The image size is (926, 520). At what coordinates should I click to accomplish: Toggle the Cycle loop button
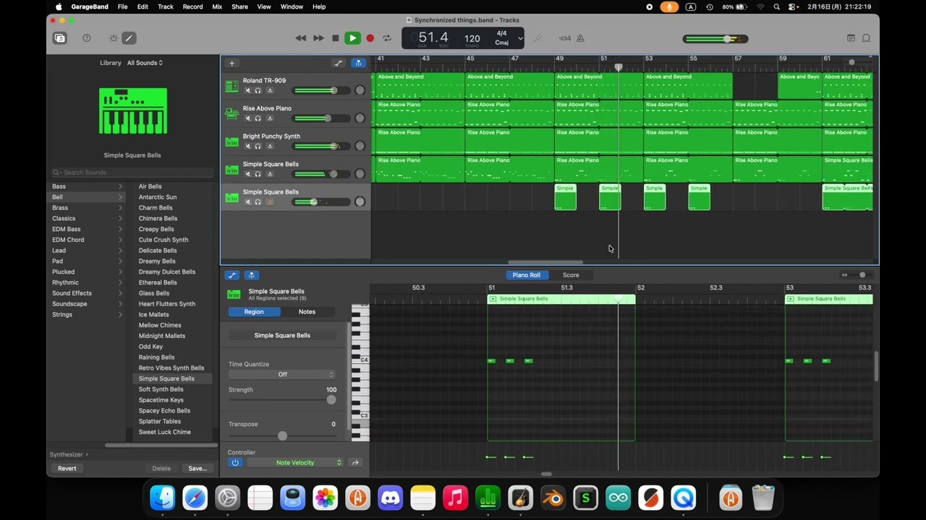point(387,38)
